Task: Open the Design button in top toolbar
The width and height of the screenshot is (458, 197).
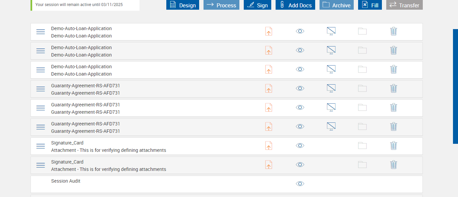Action: coord(183,5)
